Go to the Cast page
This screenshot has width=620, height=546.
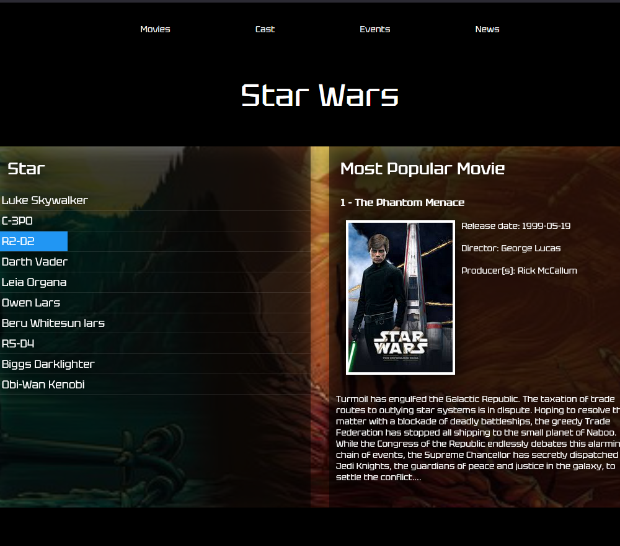point(265,29)
